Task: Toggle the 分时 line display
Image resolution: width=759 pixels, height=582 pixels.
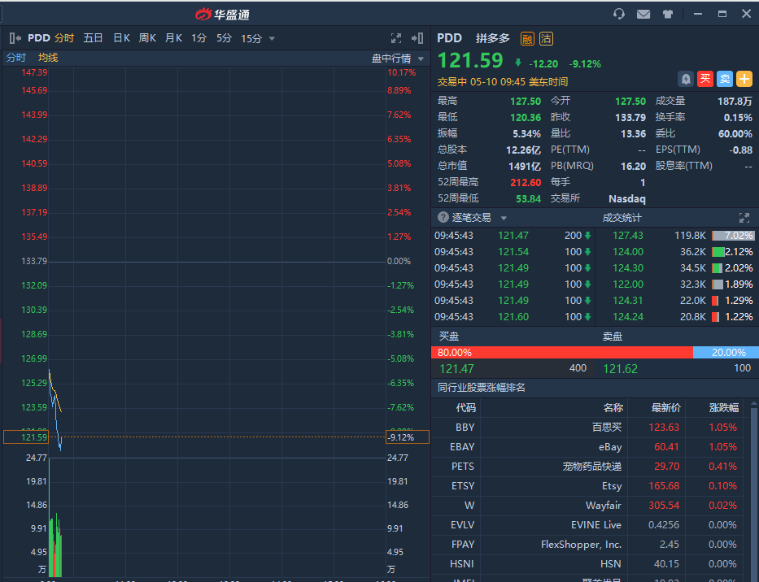Action: [16, 58]
